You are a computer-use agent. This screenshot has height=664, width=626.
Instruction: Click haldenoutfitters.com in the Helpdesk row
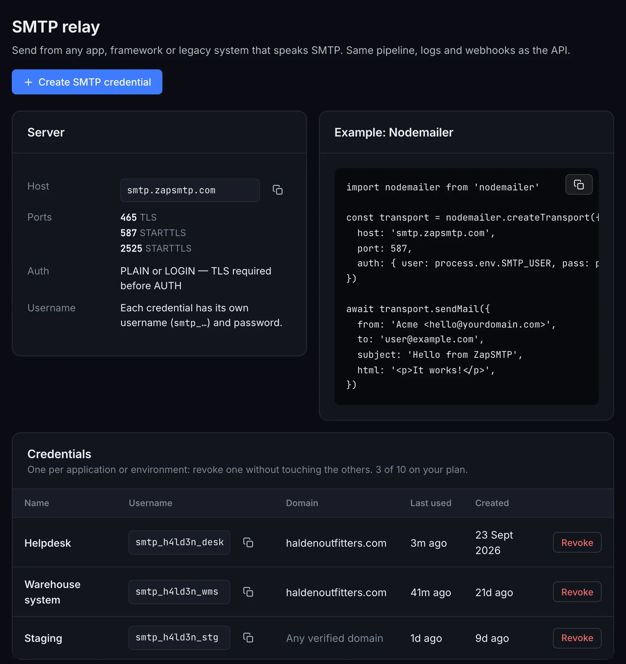click(x=336, y=543)
